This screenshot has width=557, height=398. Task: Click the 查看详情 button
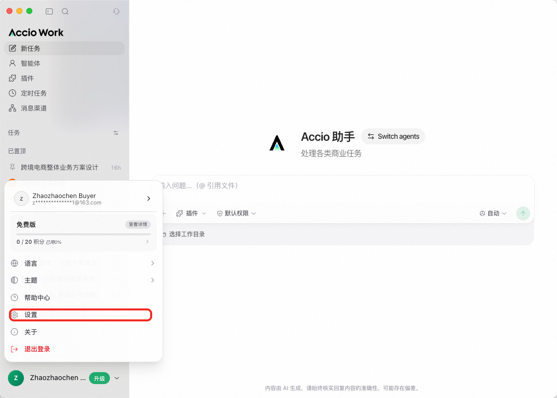(x=138, y=224)
